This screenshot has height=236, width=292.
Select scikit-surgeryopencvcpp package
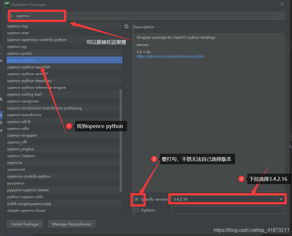point(64,204)
